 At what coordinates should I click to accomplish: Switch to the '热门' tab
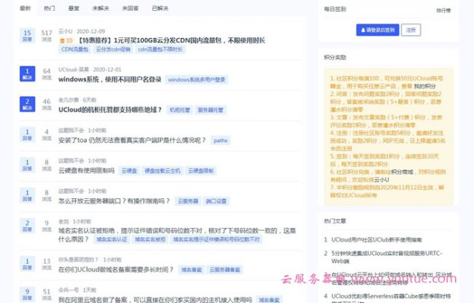point(49,9)
